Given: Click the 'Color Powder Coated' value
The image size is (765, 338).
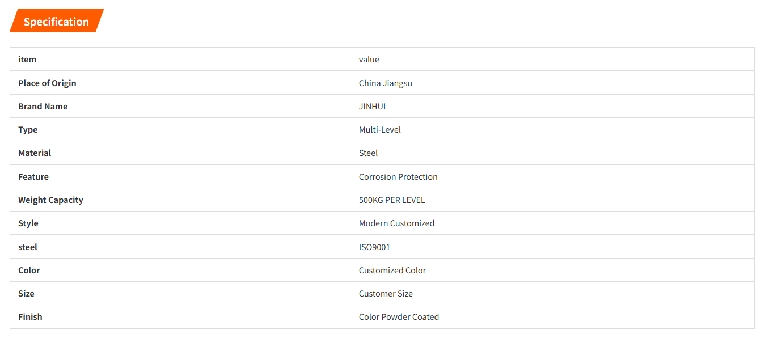Looking at the screenshot, I should (399, 317).
